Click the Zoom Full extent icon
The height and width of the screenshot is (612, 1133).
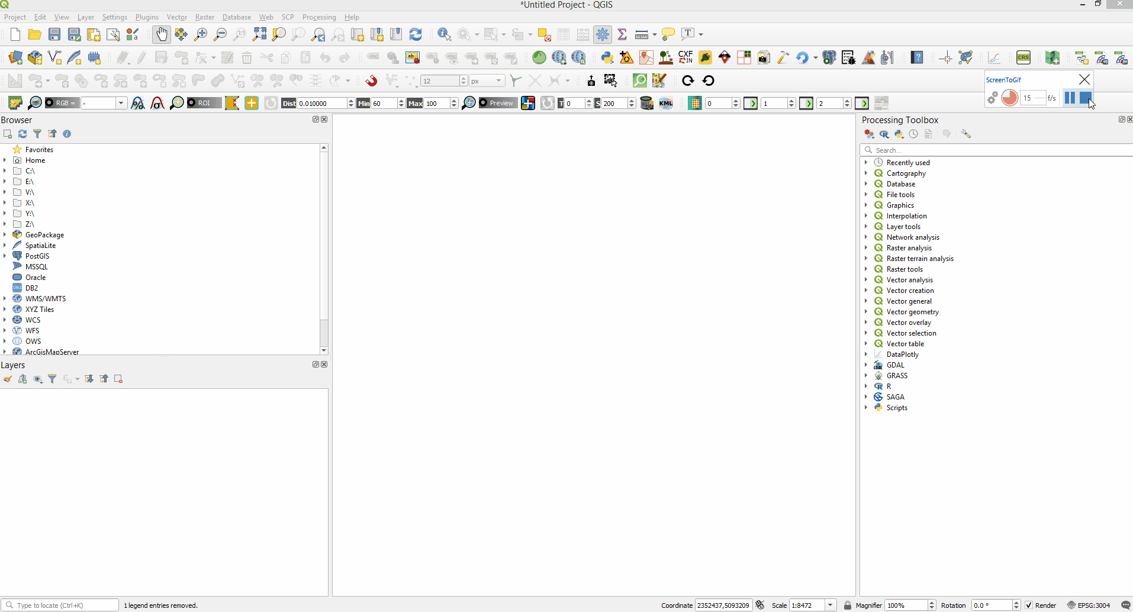click(259, 34)
